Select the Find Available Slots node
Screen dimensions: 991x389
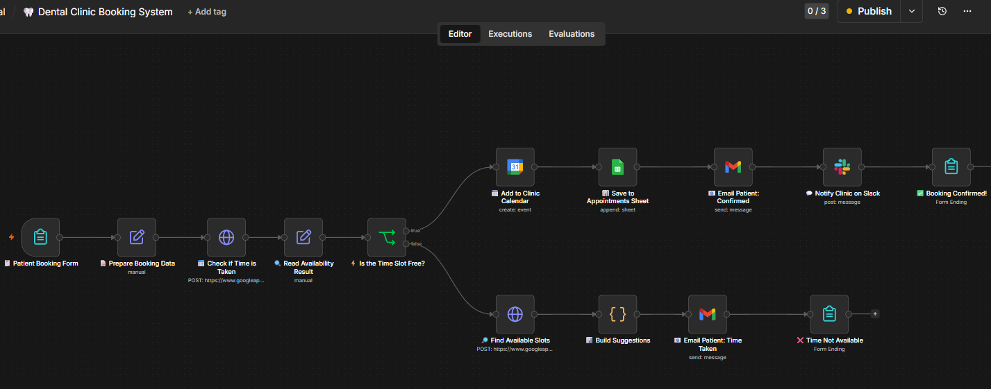tap(515, 314)
